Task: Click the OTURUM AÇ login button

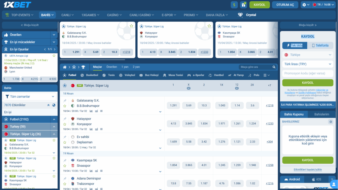Action: [x=285, y=5]
